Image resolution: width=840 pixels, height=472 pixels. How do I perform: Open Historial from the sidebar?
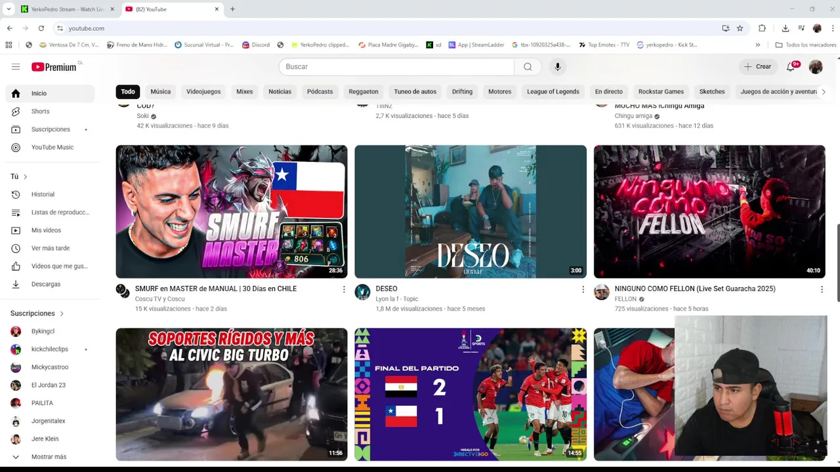50,195
